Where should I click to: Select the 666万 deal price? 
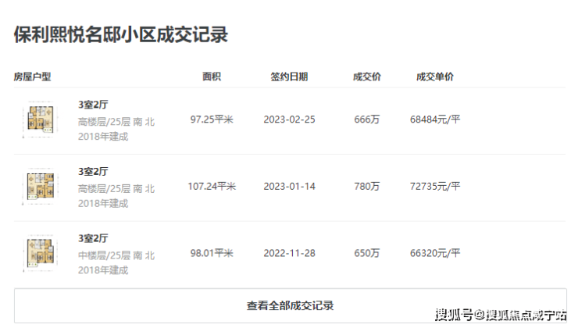(367, 119)
